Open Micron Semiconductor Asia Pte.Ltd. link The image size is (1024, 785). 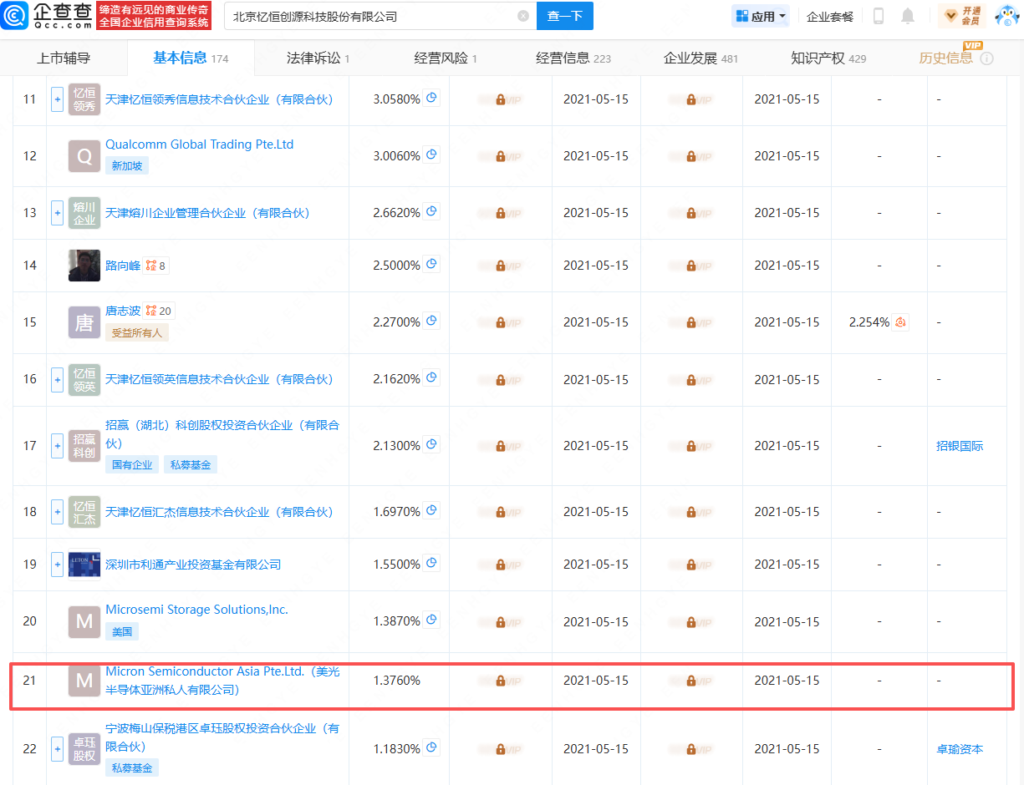[x=222, y=681]
